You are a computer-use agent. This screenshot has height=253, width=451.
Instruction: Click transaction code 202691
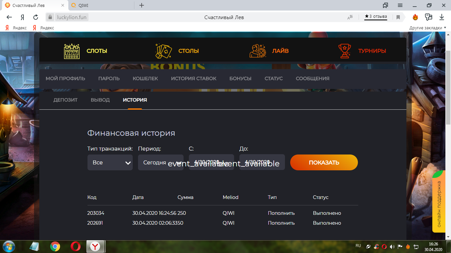tap(95, 223)
